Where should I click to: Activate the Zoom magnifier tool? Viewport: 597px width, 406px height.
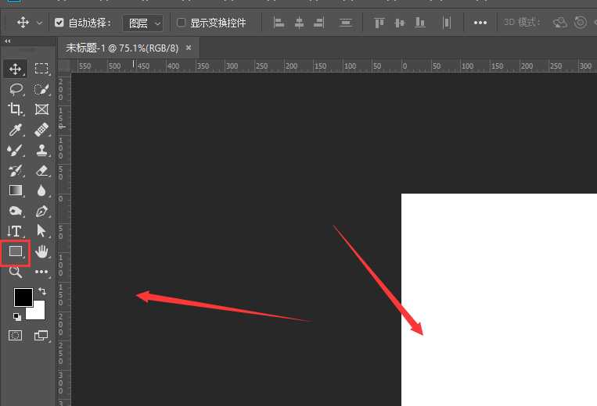coord(15,272)
